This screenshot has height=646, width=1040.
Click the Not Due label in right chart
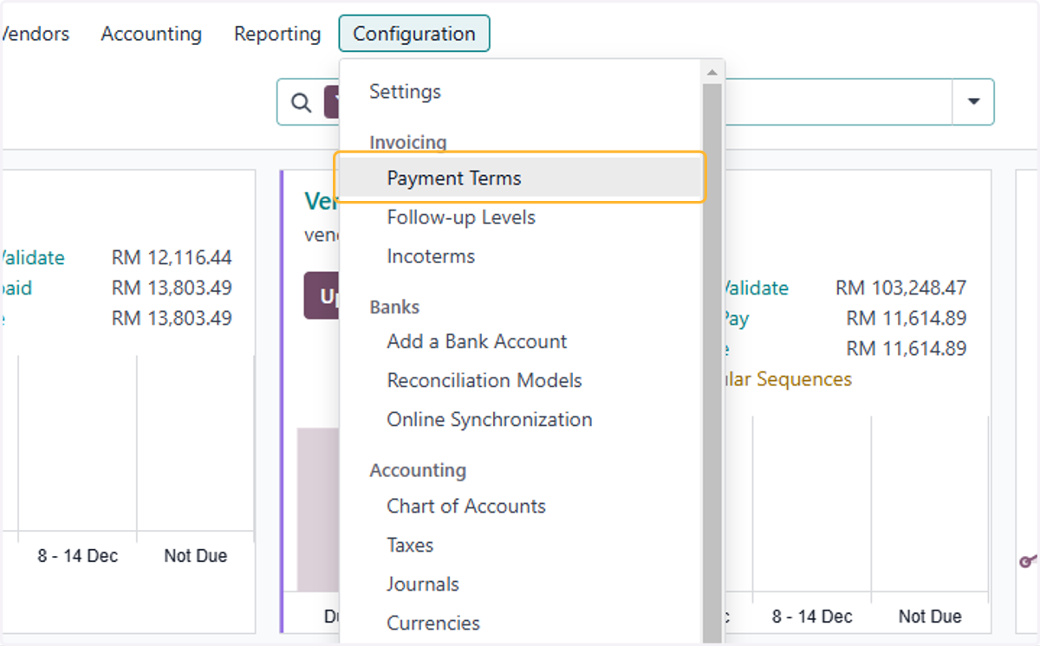930,617
